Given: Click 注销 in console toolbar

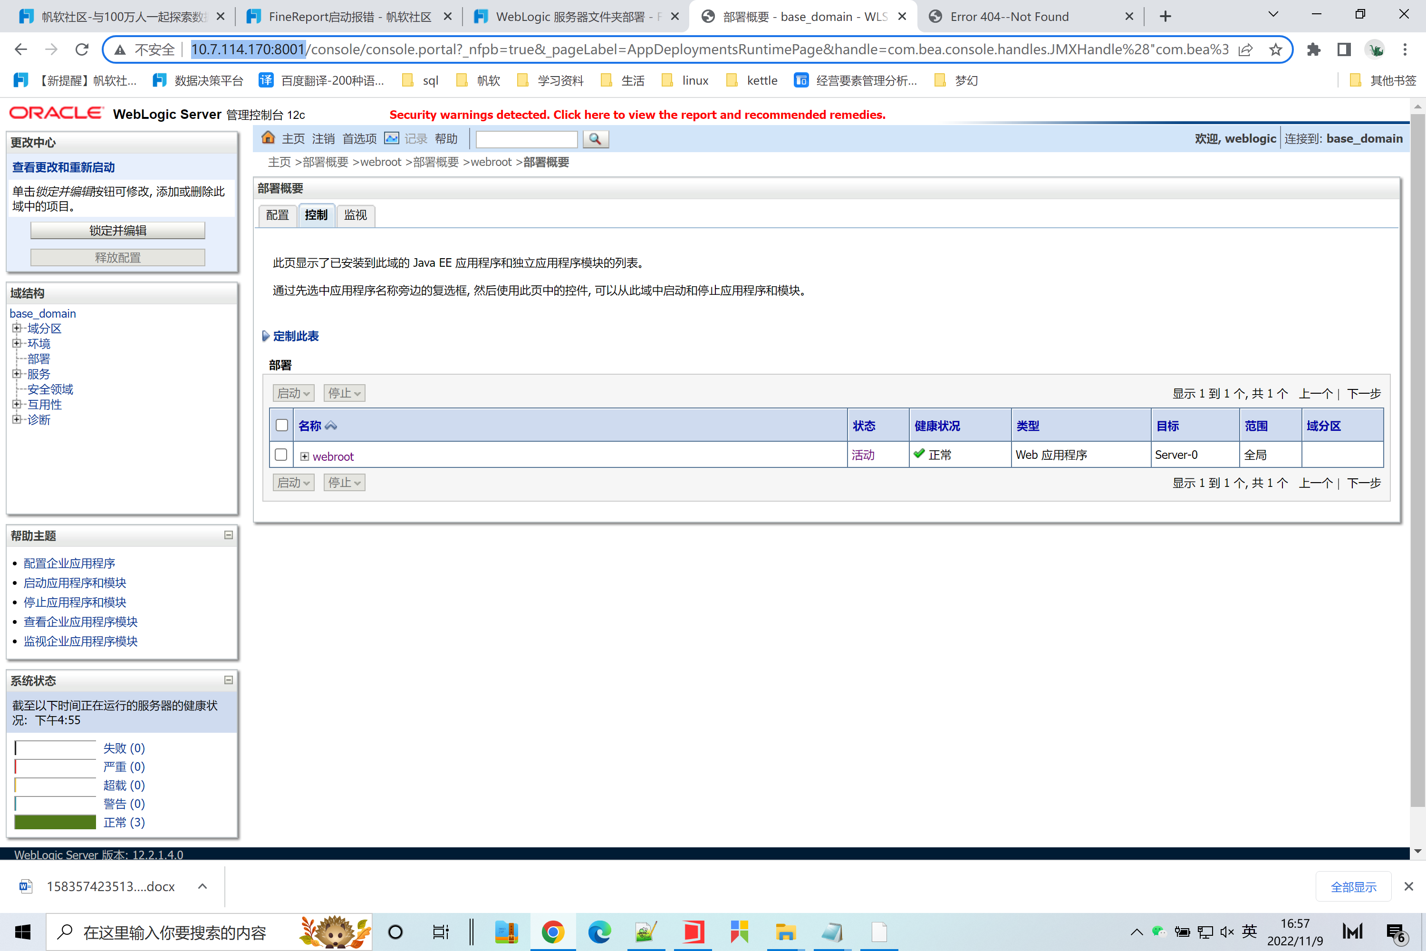Looking at the screenshot, I should click(x=323, y=139).
